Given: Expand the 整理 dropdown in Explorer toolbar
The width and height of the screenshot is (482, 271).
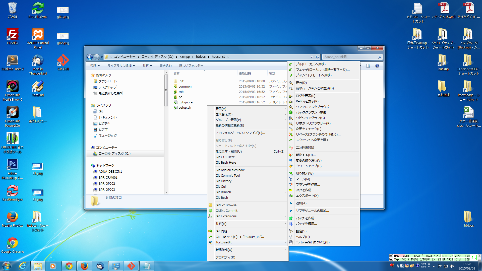Looking at the screenshot, I should [95, 66].
